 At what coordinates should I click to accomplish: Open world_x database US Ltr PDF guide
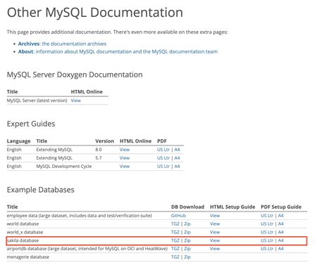click(267, 232)
